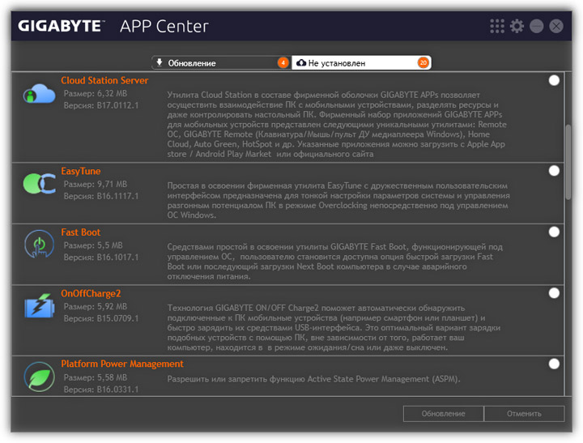
Task: Select Cloud Station Server radio button
Action: (x=554, y=80)
